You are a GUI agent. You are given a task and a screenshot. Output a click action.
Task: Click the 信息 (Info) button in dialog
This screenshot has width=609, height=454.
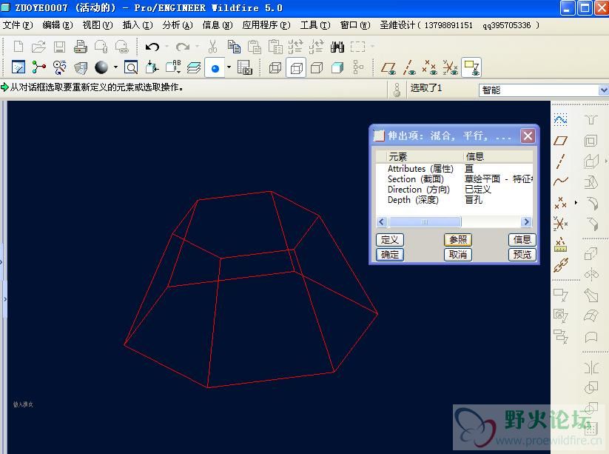click(x=522, y=239)
